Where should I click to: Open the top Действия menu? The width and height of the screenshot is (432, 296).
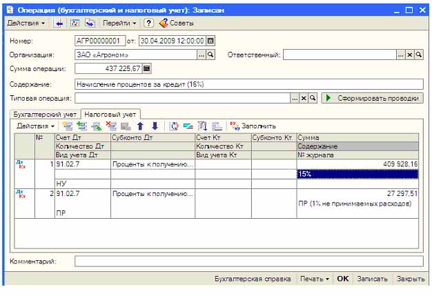(26, 23)
